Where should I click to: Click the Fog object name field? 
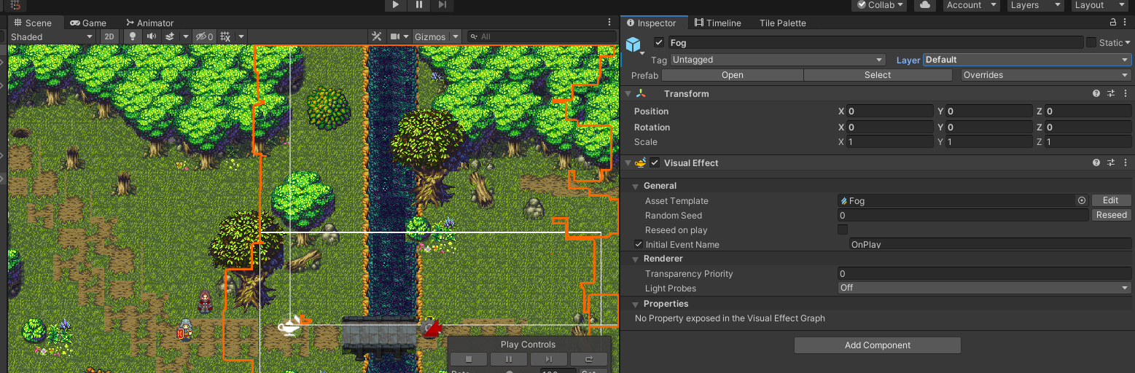coord(875,42)
